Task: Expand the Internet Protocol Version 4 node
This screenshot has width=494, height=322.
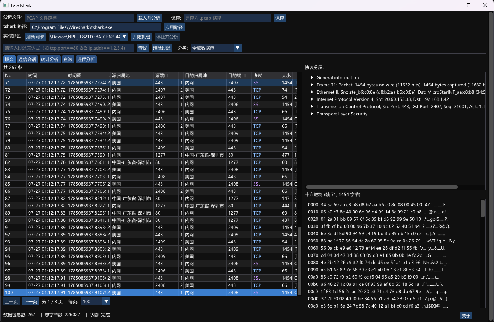Action: click(x=313, y=99)
